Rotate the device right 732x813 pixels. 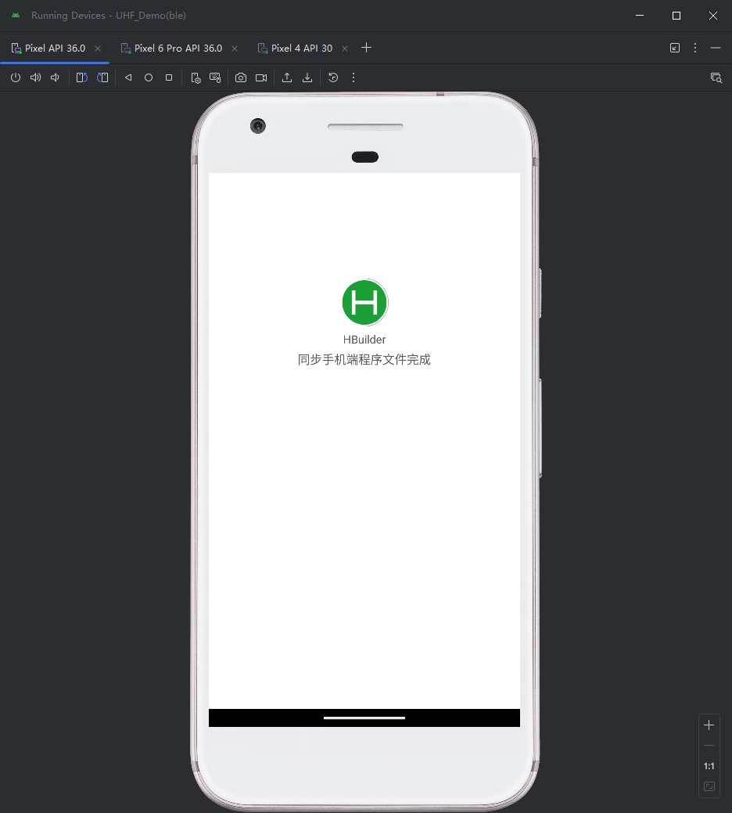(x=102, y=77)
